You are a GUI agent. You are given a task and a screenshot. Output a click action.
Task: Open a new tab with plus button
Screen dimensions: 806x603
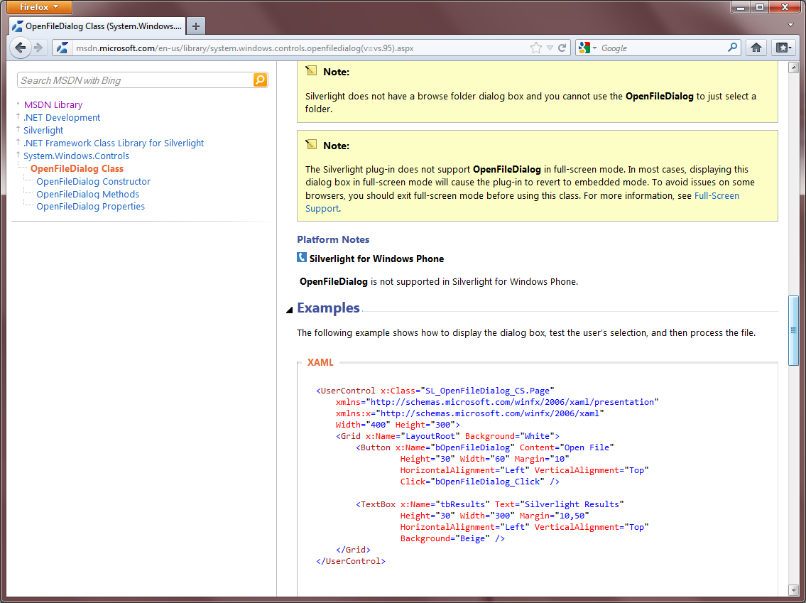[195, 26]
